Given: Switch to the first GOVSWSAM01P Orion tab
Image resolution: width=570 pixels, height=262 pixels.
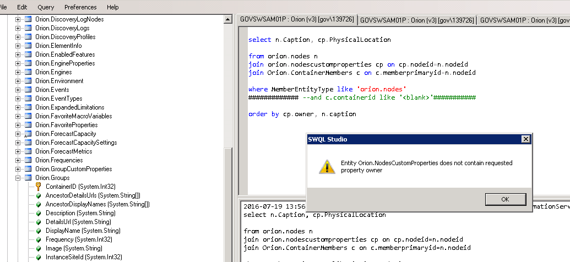Looking at the screenshot, I should tap(297, 19).
